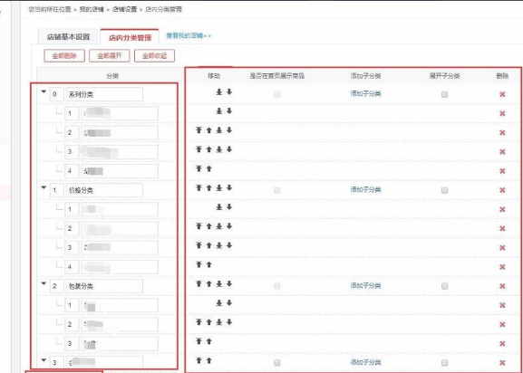Move 价格分类 subcategory 3 down one position

pyautogui.click(x=229, y=245)
